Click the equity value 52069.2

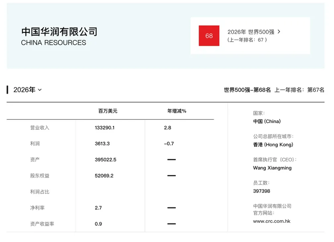pyautogui.click(x=104, y=175)
